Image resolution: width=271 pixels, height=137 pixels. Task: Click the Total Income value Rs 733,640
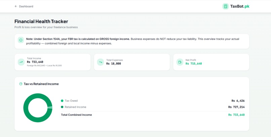click(35, 62)
